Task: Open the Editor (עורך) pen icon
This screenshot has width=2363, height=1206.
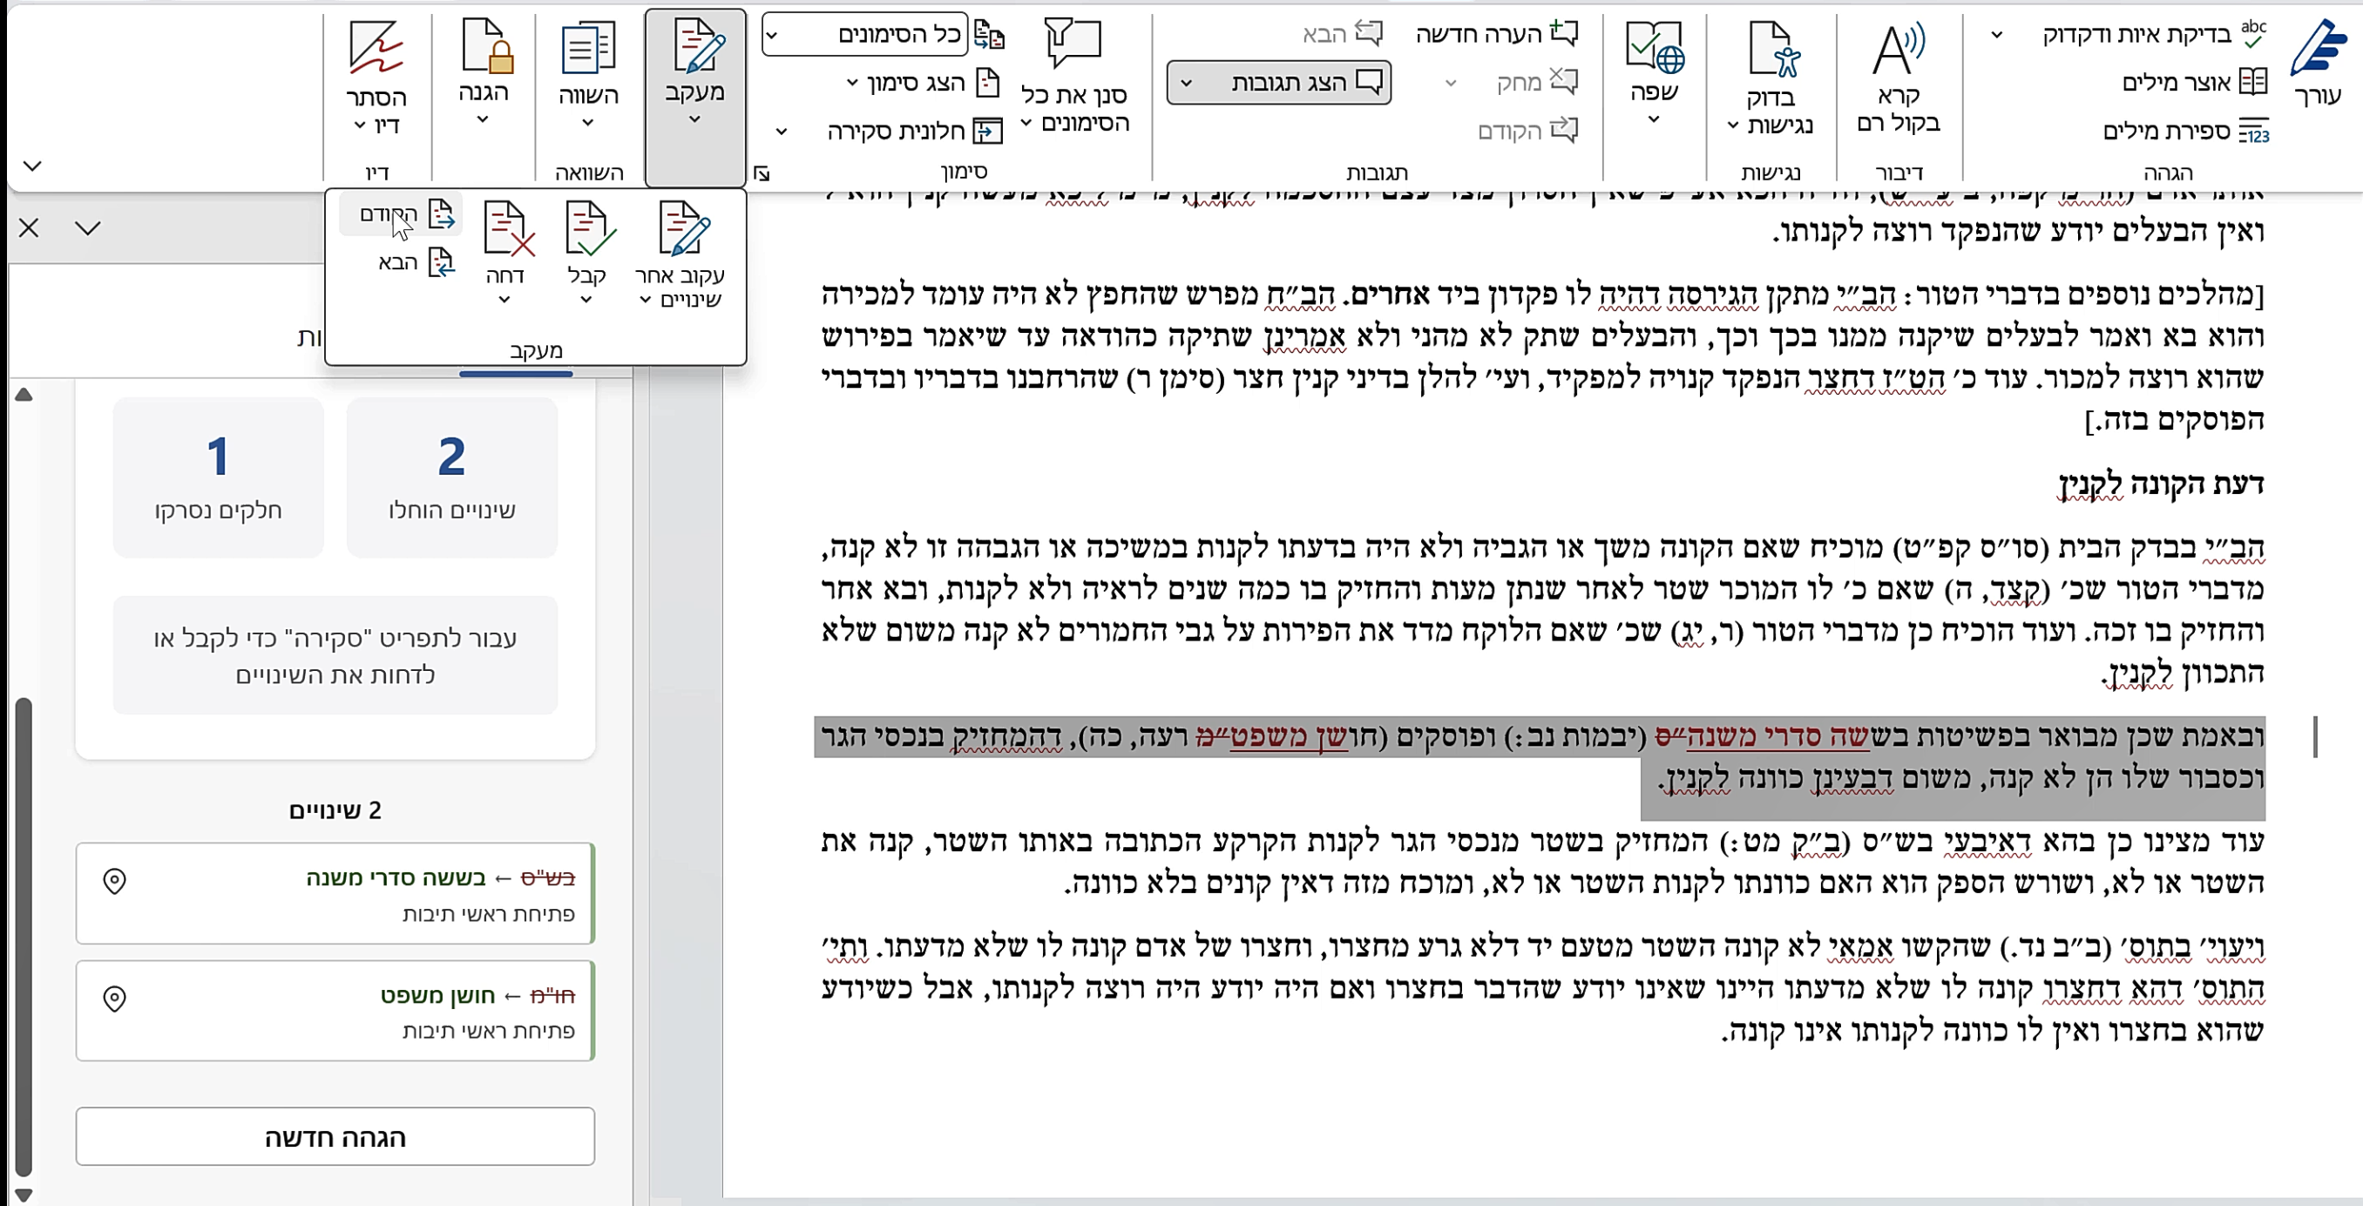Action: click(2317, 51)
